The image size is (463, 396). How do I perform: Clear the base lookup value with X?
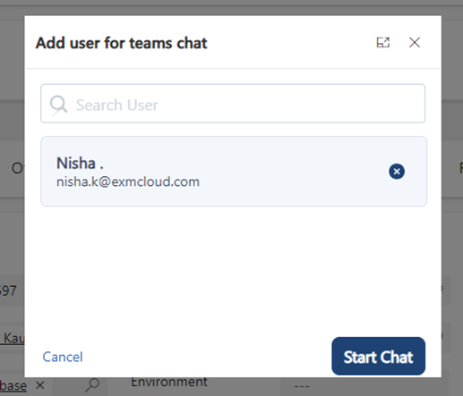[x=40, y=385]
